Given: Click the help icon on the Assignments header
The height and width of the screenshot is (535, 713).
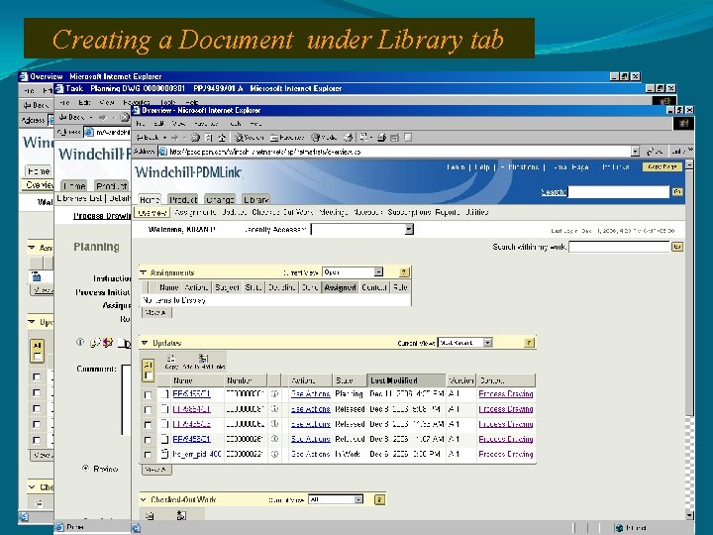Looking at the screenshot, I should click(x=404, y=272).
